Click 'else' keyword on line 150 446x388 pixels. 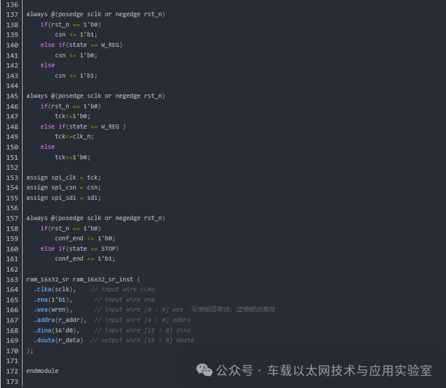[x=47, y=147]
